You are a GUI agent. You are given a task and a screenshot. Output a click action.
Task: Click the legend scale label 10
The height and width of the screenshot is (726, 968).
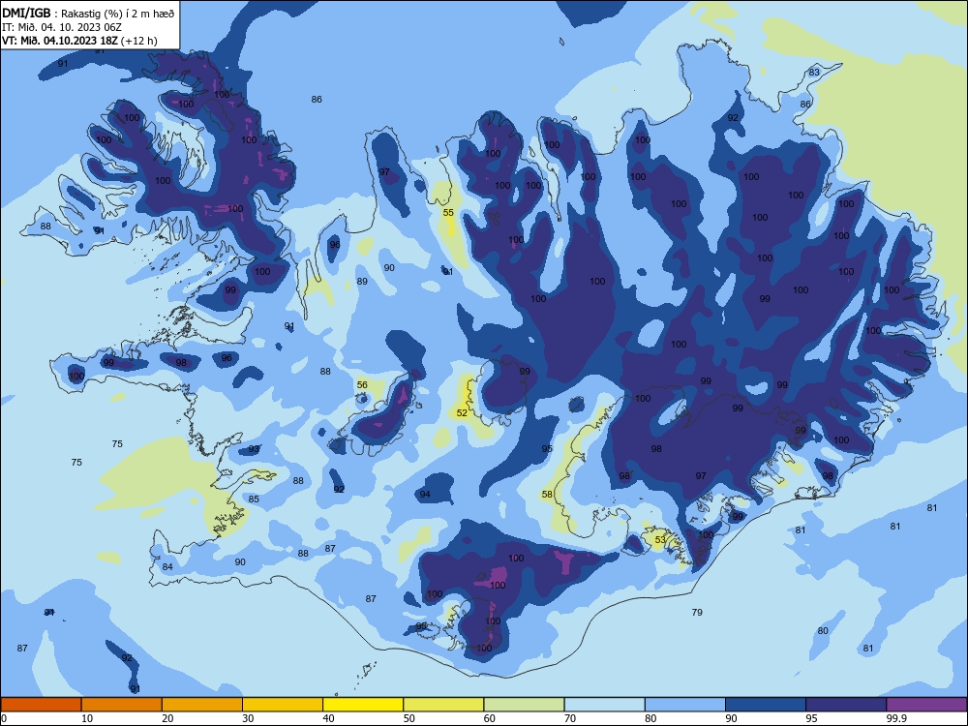click(x=87, y=718)
